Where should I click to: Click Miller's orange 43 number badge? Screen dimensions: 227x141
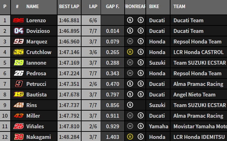coord(19,116)
